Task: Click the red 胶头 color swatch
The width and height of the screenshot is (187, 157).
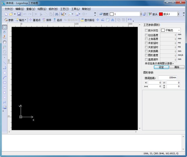Action: 161,14
